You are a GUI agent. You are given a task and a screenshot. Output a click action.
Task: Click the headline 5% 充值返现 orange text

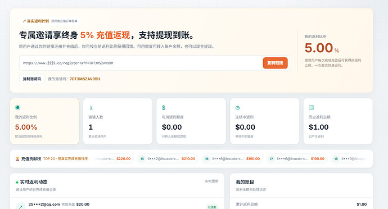105,35
